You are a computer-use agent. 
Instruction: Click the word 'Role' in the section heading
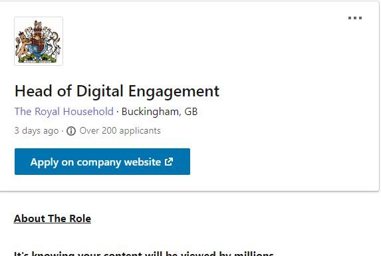click(x=80, y=219)
